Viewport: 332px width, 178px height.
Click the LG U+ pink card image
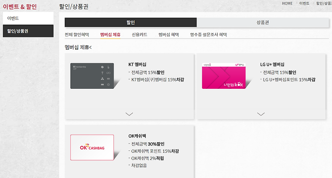pos(224,76)
